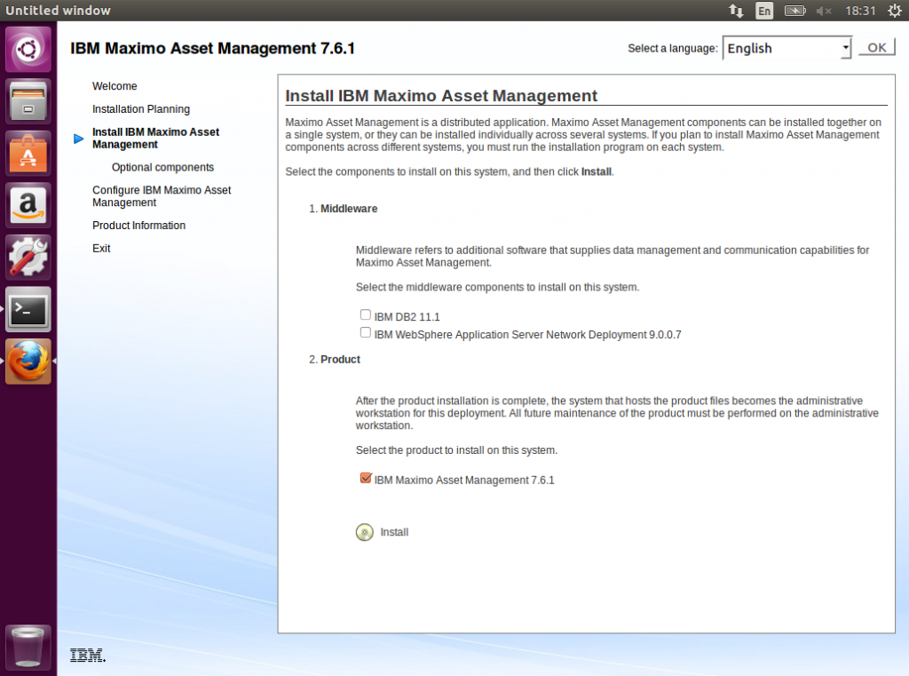The width and height of the screenshot is (909, 676).
Task: Open the Amazon dock icon
Action: 28,205
